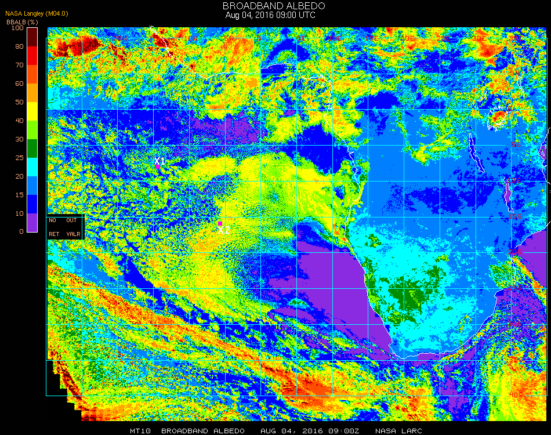Viewport: 551px width, 435px height.
Task: Pick the orange 50–60% colorbar segment
Action: click(x=32, y=93)
